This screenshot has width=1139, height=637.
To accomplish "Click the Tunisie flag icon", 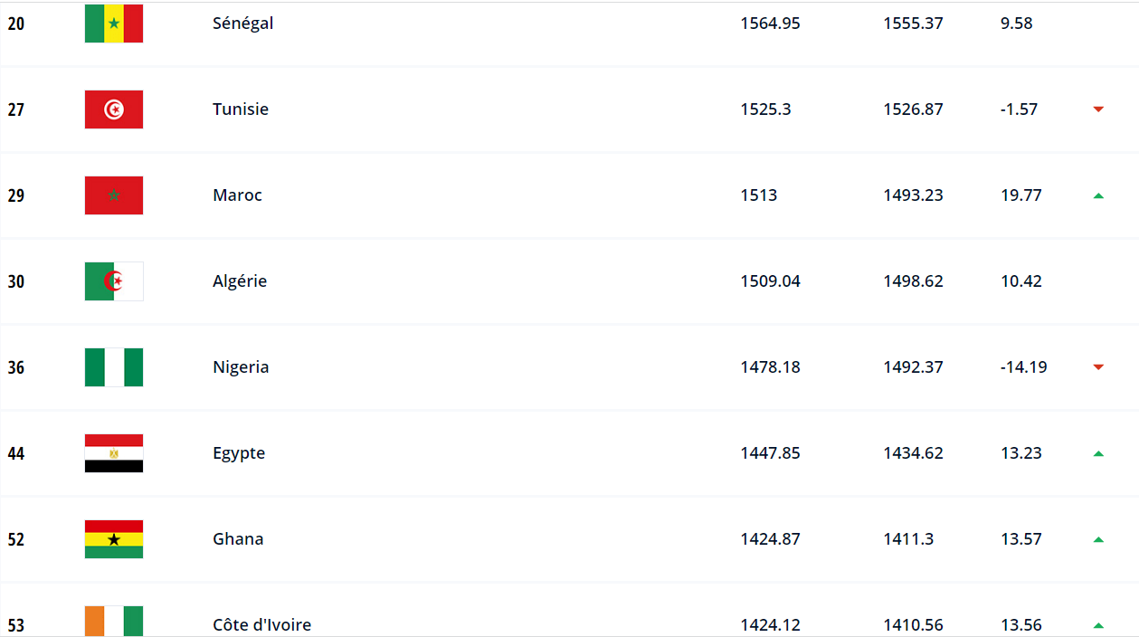I will 114,109.
